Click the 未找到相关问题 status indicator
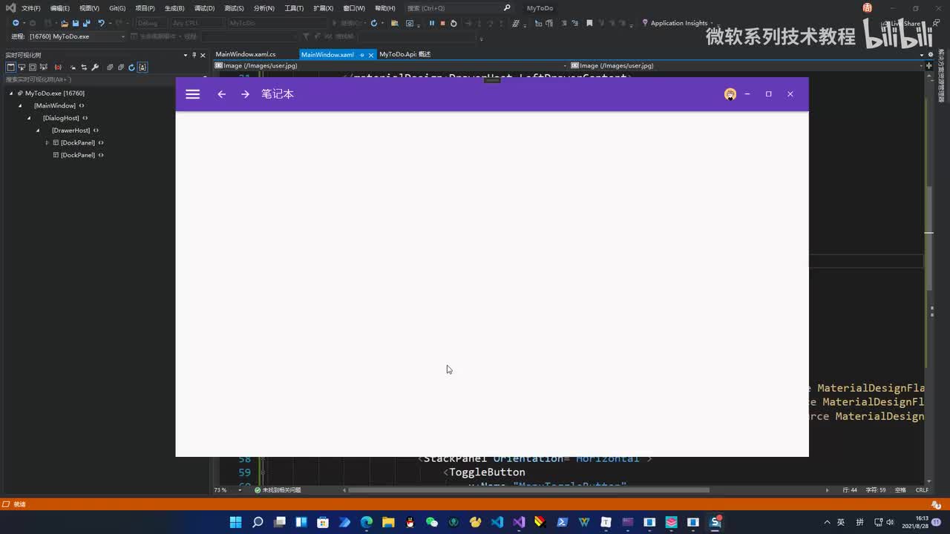 (278, 490)
